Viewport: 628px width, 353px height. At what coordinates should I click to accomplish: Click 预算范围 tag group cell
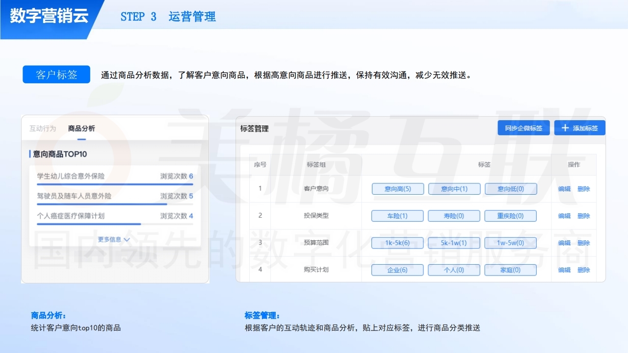316,243
